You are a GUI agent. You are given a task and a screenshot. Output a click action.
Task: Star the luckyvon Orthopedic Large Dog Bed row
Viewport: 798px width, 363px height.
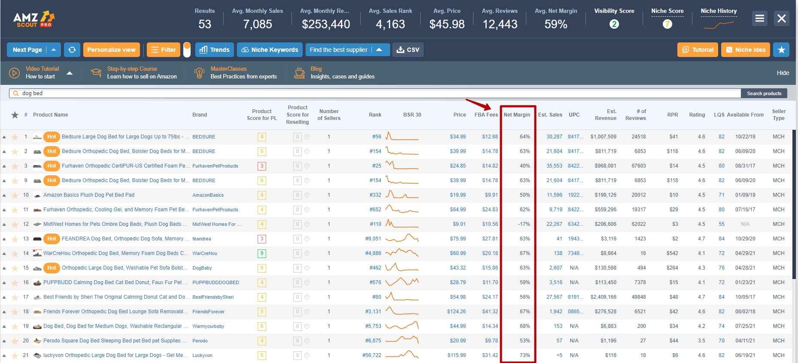[15, 356]
